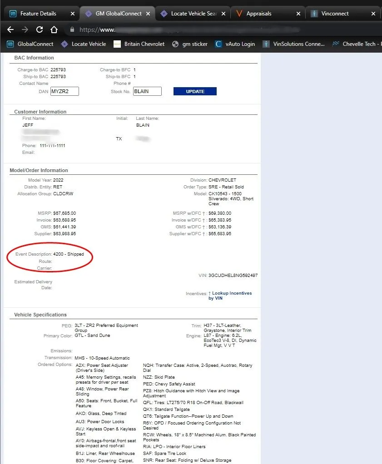382x464 pixels.
Task: Click the MSRP w/DFC value $69,380.00
Action: 220,213
